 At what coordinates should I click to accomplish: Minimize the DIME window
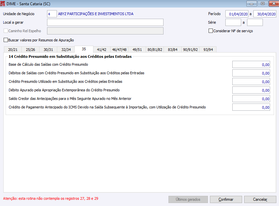click(x=251, y=4)
